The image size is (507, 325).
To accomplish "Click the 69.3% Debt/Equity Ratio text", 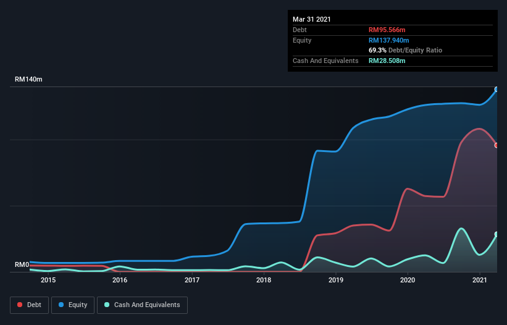I will coord(406,50).
